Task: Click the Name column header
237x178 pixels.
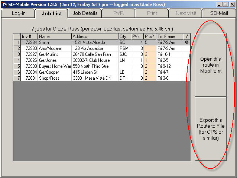Action: coord(55,36)
